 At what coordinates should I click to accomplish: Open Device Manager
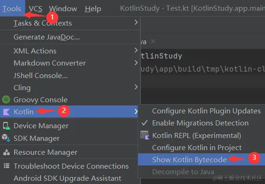pyautogui.click(x=69, y=126)
